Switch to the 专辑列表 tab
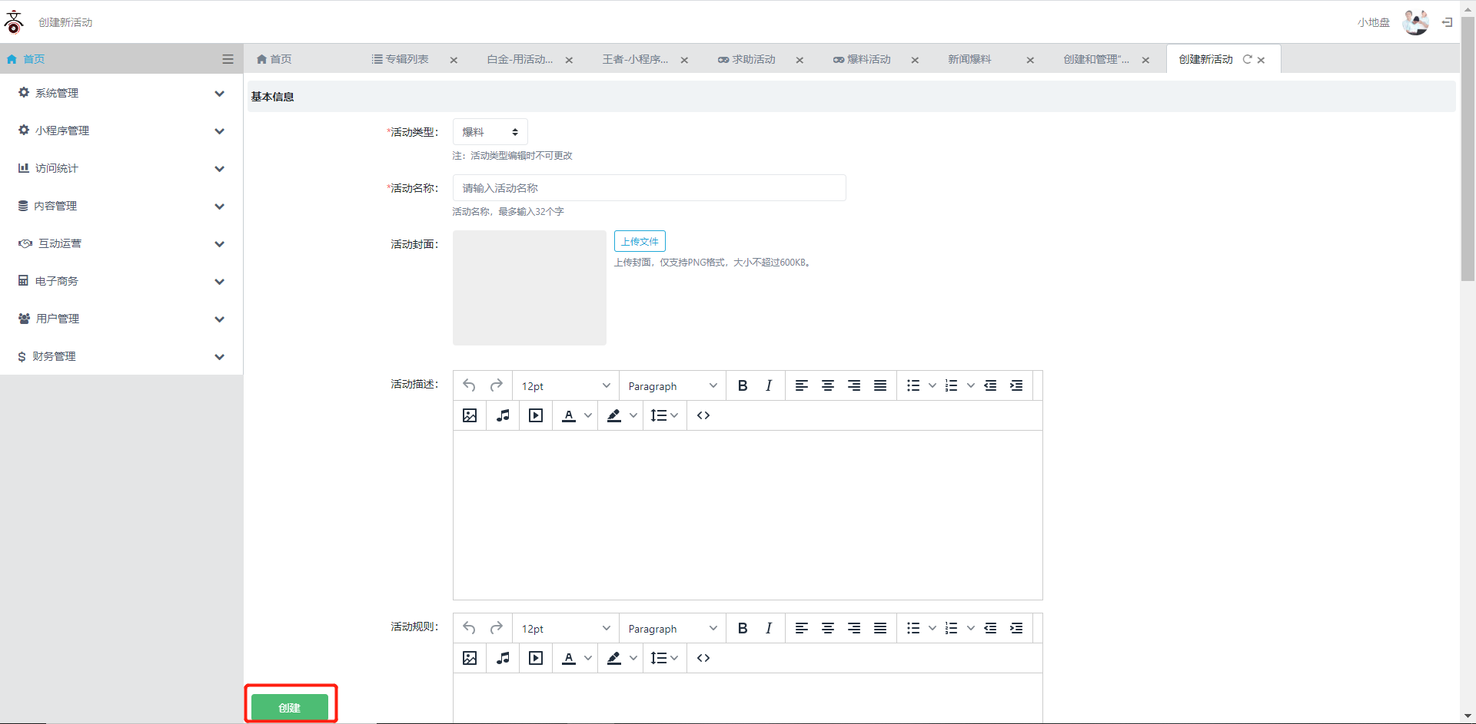Screen dimensions: 1476x724 [401, 59]
